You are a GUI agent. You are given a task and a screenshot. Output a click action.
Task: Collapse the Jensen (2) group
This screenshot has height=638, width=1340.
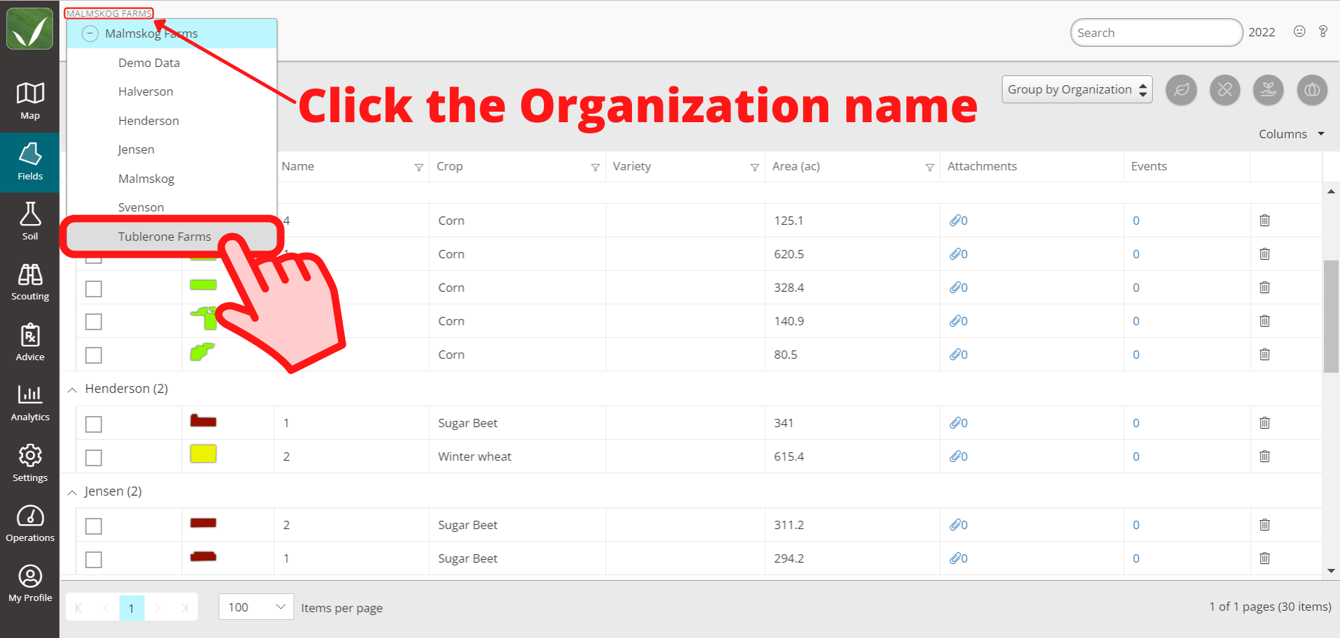click(72, 492)
